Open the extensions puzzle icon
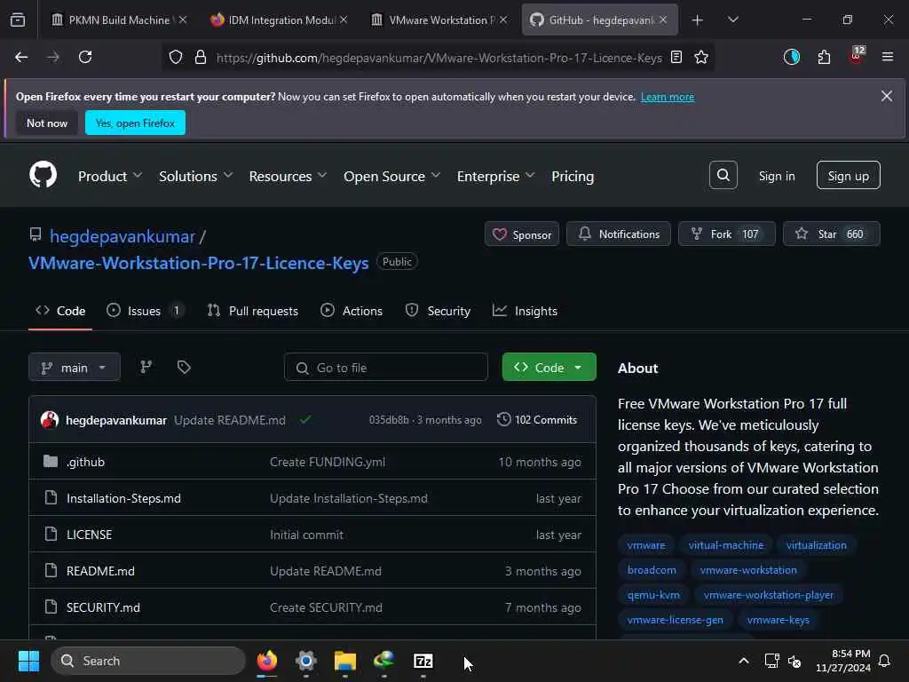 pyautogui.click(x=824, y=57)
